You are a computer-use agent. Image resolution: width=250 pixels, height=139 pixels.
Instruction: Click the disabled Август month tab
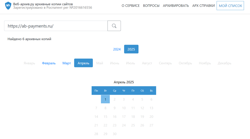coord(147,63)
